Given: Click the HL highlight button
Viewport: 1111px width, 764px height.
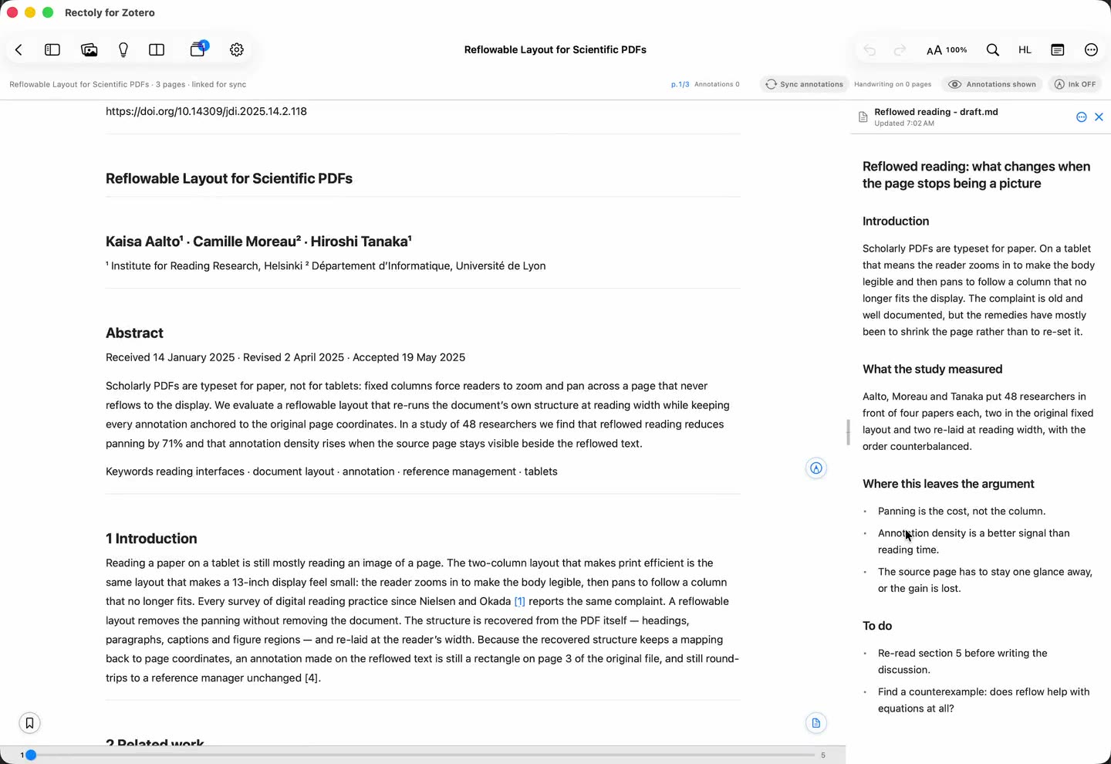Looking at the screenshot, I should pos(1025,50).
